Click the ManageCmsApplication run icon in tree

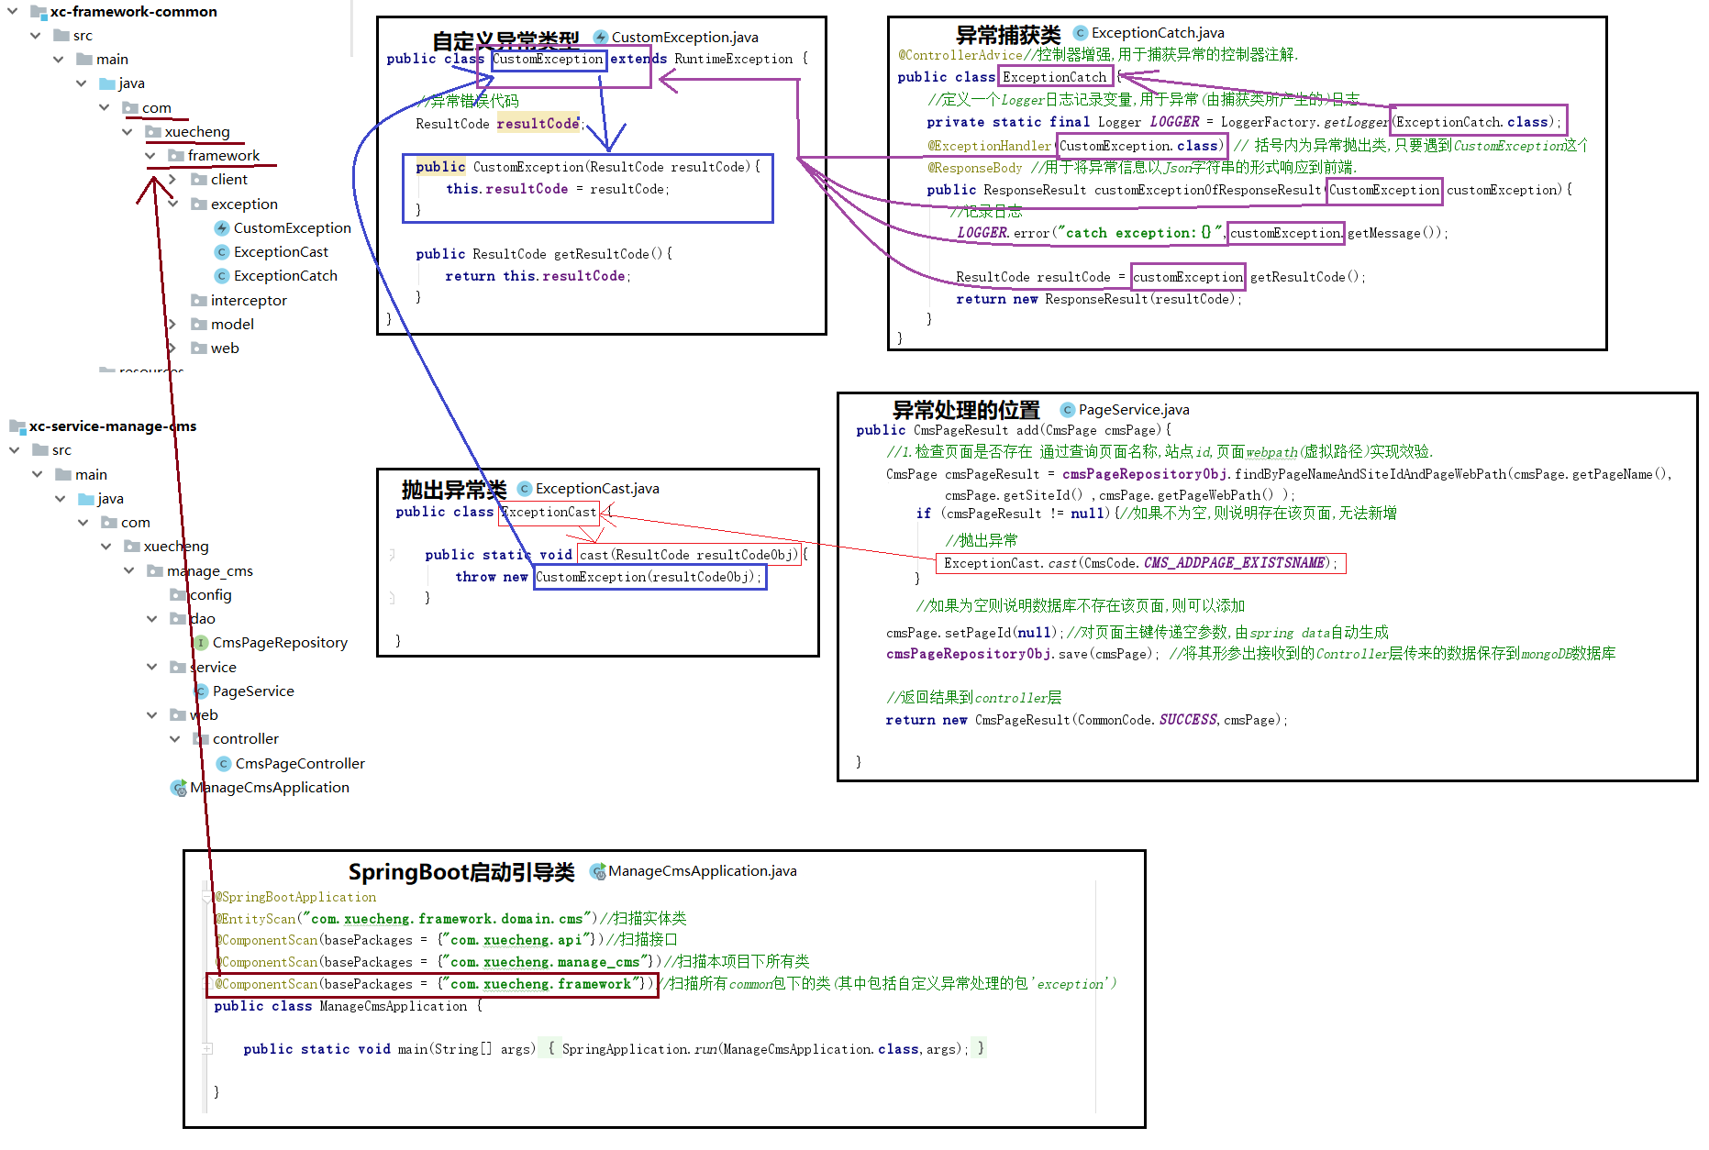[x=179, y=788]
